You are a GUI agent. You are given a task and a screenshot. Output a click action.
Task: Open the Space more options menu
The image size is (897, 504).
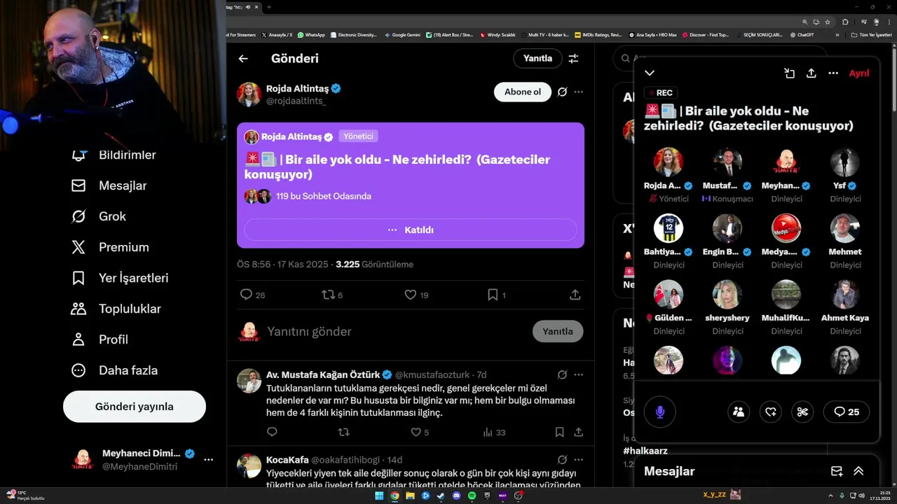pyautogui.click(x=833, y=73)
